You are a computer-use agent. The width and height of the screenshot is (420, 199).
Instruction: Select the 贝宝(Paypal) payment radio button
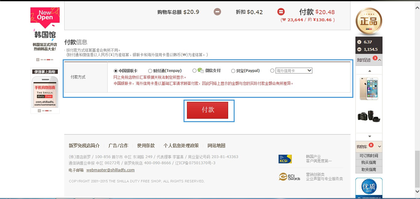coord(233,71)
